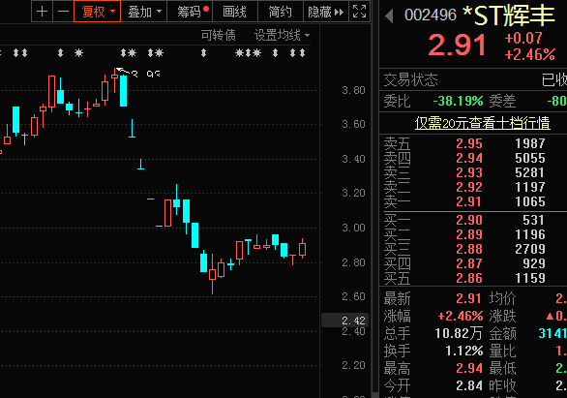The width and height of the screenshot is (567, 398).
Task: Click 今开 value 2.84
Action: (x=469, y=385)
